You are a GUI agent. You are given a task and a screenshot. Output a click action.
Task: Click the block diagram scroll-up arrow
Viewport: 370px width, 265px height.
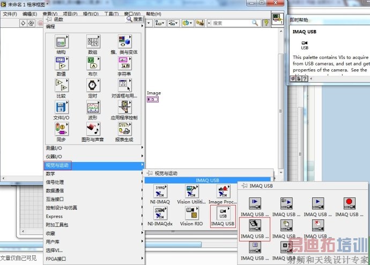pos(280,31)
